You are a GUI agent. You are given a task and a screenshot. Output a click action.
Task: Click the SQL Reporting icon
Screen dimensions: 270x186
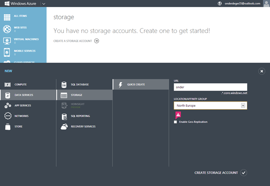click(x=64, y=117)
